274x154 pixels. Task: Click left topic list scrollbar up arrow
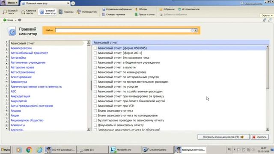[x=89, y=42]
